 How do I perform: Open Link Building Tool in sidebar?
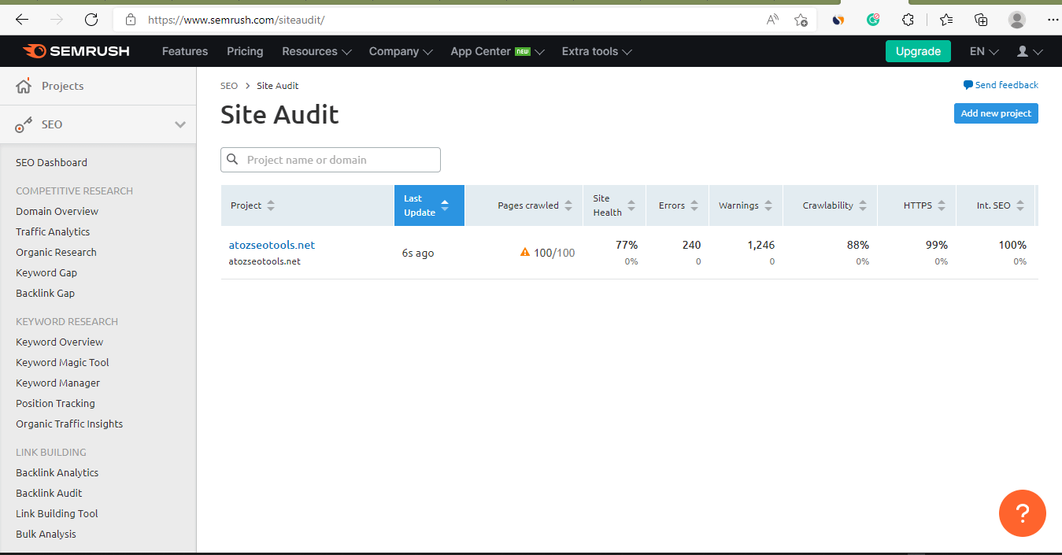coord(57,513)
